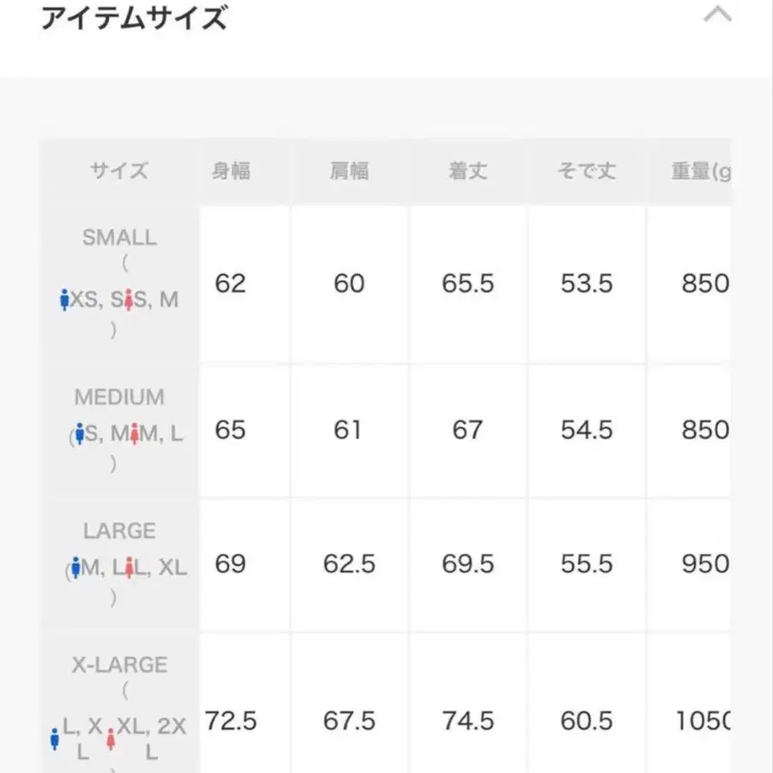This screenshot has width=773, height=773.
Task: Collapse the アイテムサイズ section using the chevron
Action: tap(718, 15)
